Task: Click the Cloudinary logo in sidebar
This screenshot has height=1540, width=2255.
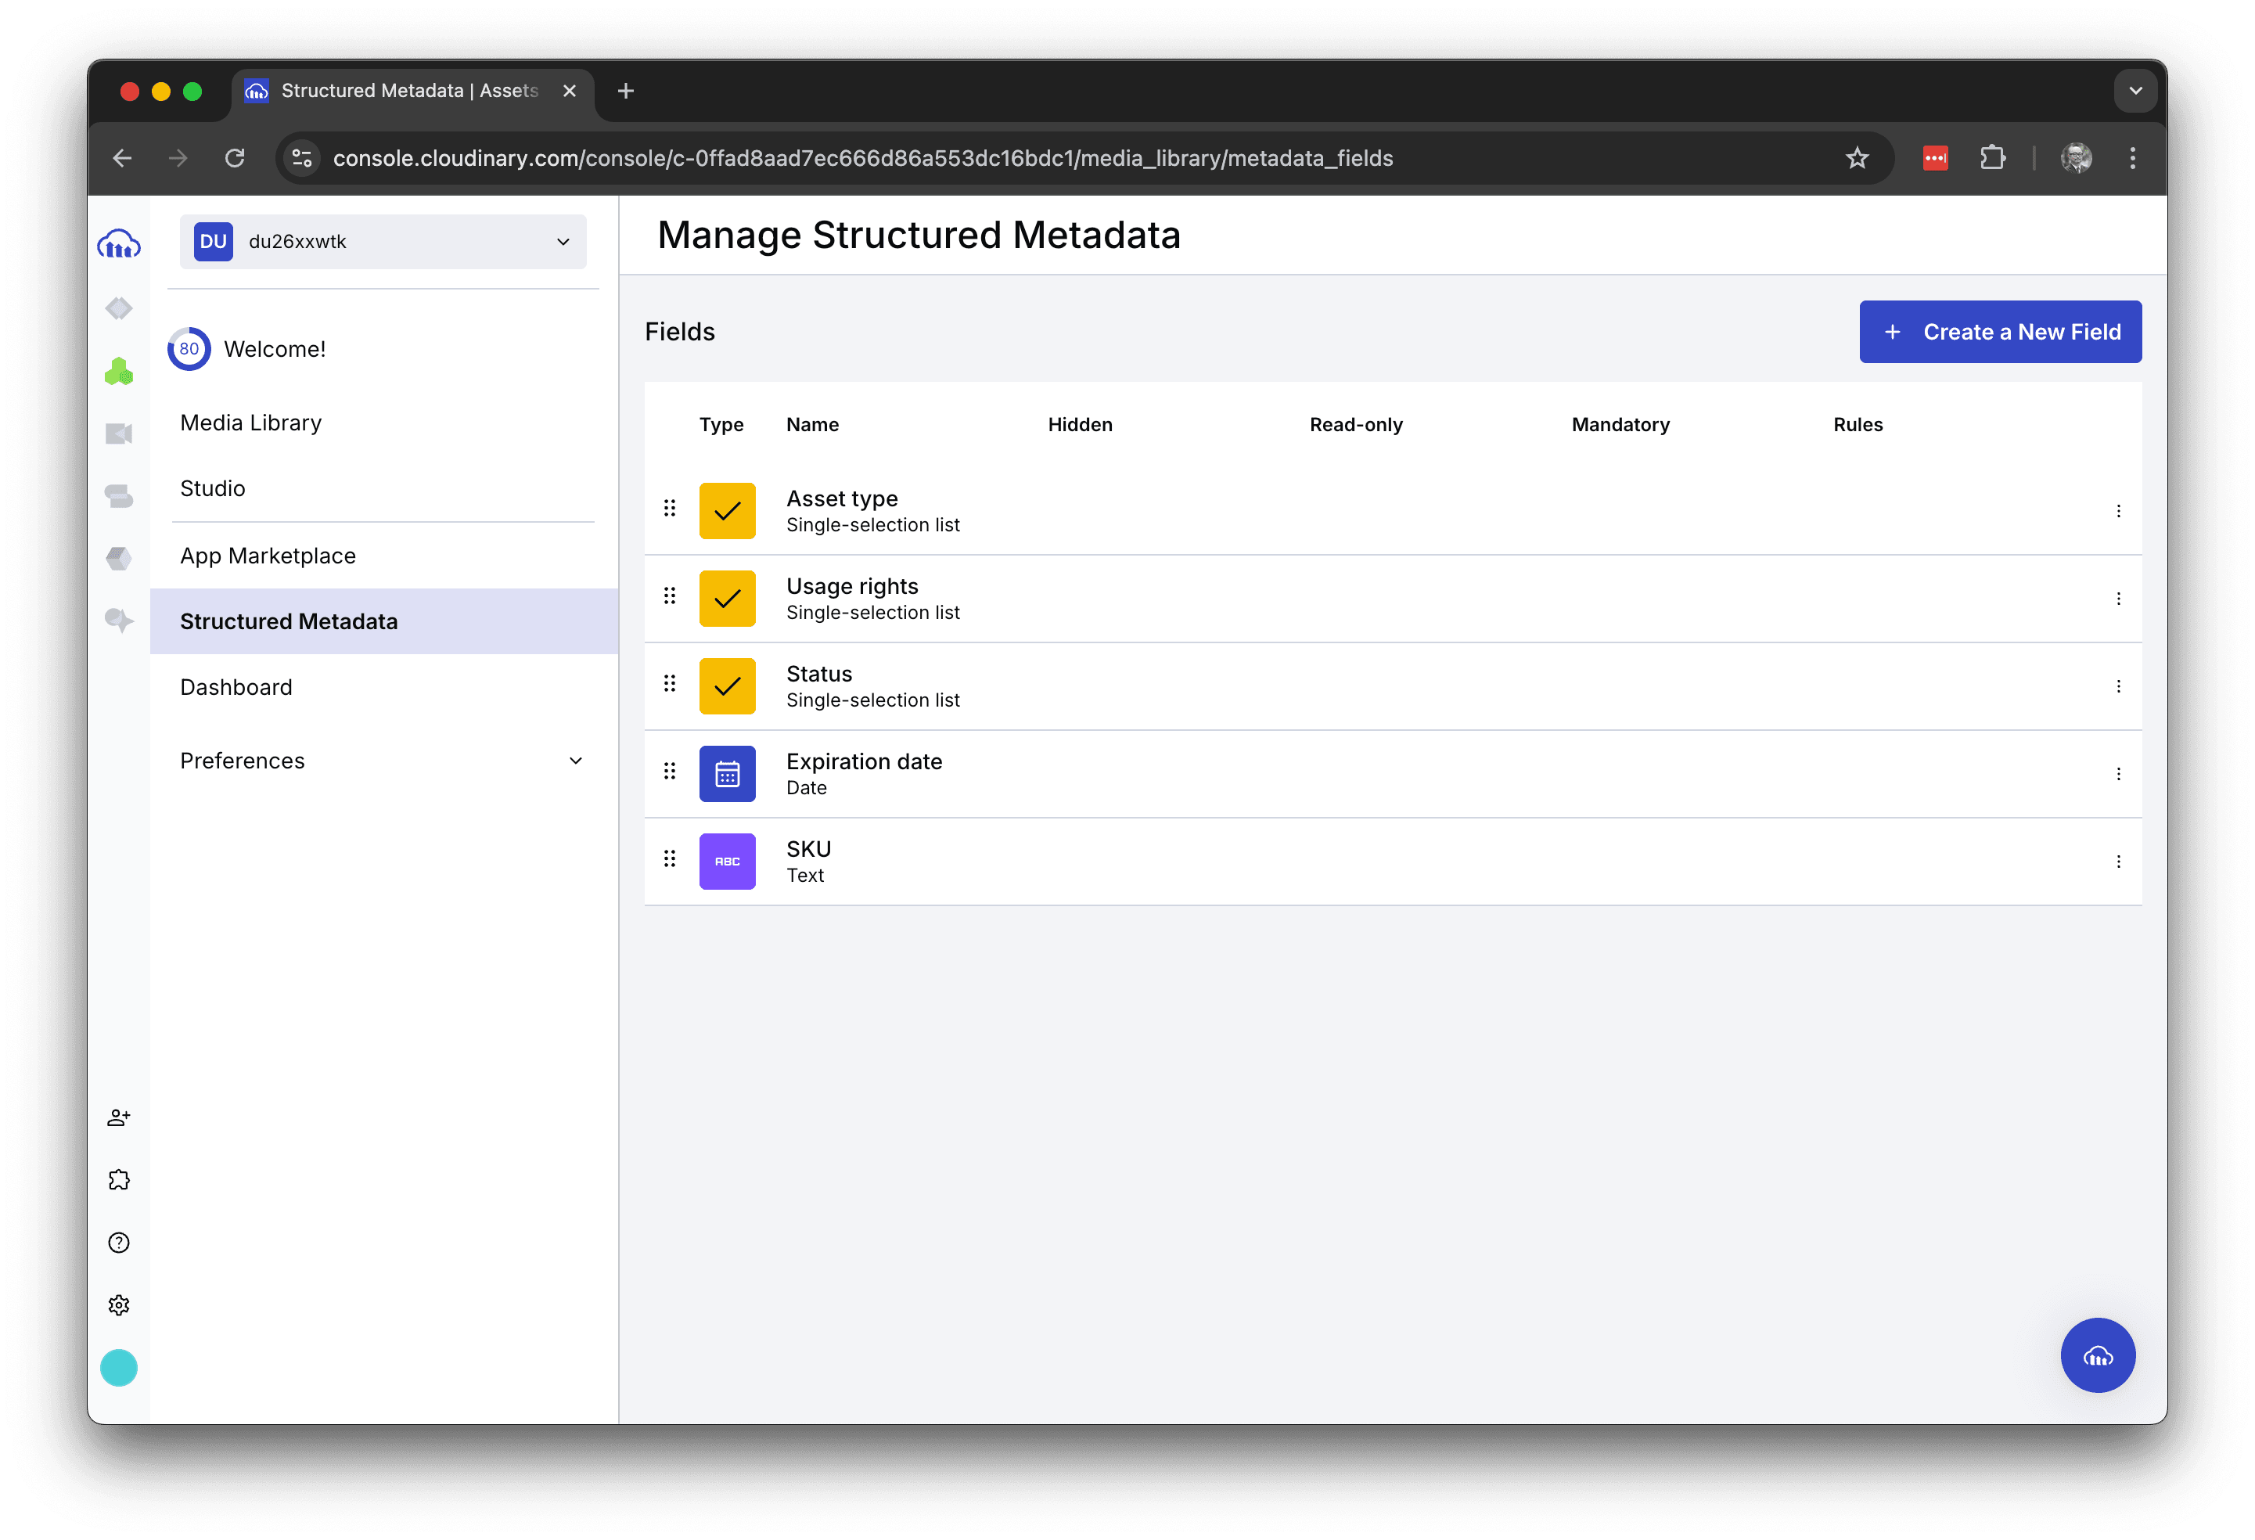Action: (x=118, y=243)
